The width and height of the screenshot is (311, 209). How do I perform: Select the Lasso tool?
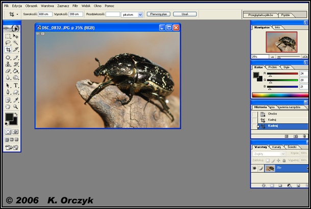coord(8,43)
